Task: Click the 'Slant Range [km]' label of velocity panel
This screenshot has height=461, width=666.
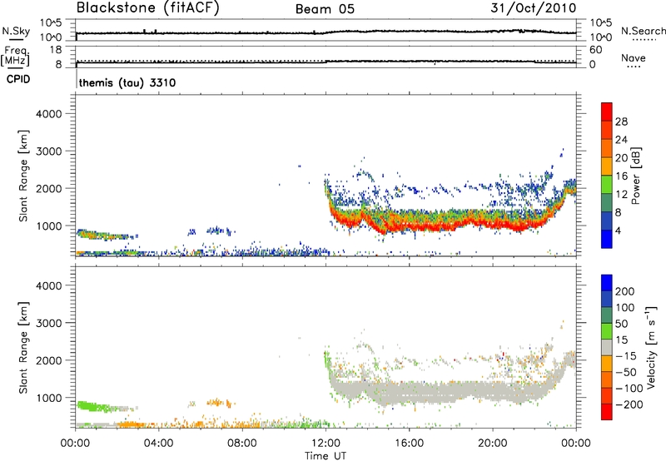Action: click(23, 348)
